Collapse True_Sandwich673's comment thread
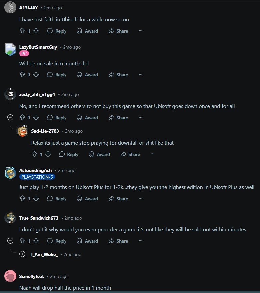260x293 pixels. [10, 241]
